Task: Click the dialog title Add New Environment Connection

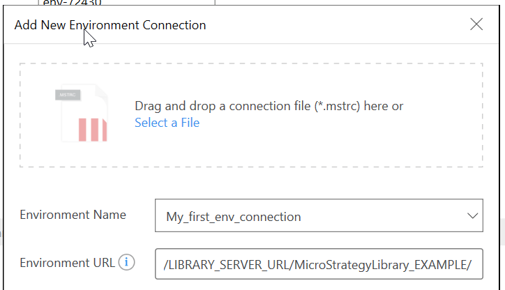Action: click(x=110, y=25)
